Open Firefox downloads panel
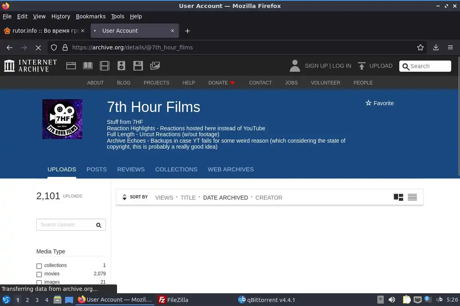 [x=436, y=47]
